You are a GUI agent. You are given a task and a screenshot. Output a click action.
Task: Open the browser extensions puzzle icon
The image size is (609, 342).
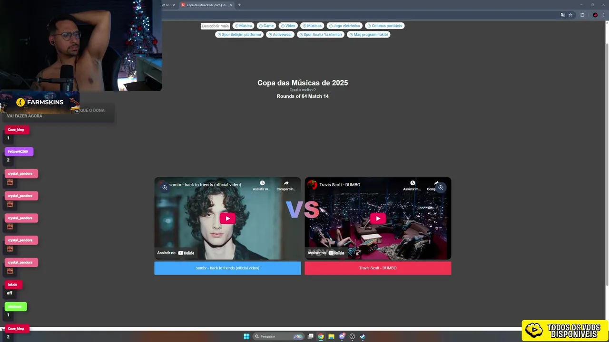pyautogui.click(x=582, y=15)
